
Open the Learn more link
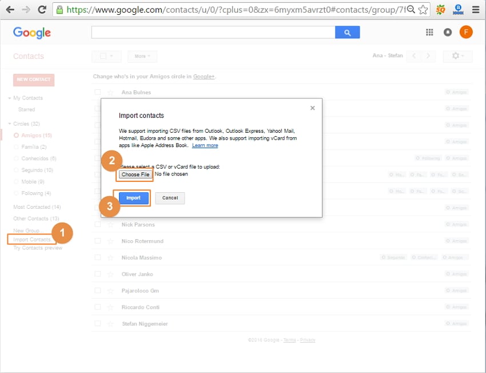(x=205, y=145)
